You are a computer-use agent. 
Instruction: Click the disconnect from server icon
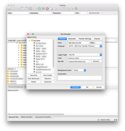point(51,9)
